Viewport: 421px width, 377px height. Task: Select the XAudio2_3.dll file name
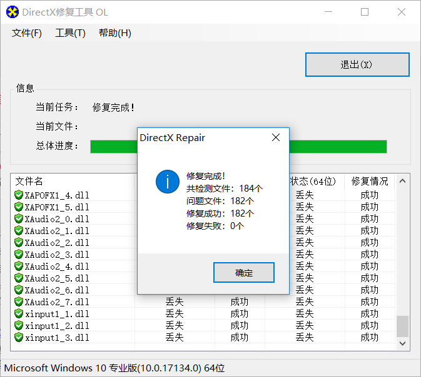(x=57, y=254)
